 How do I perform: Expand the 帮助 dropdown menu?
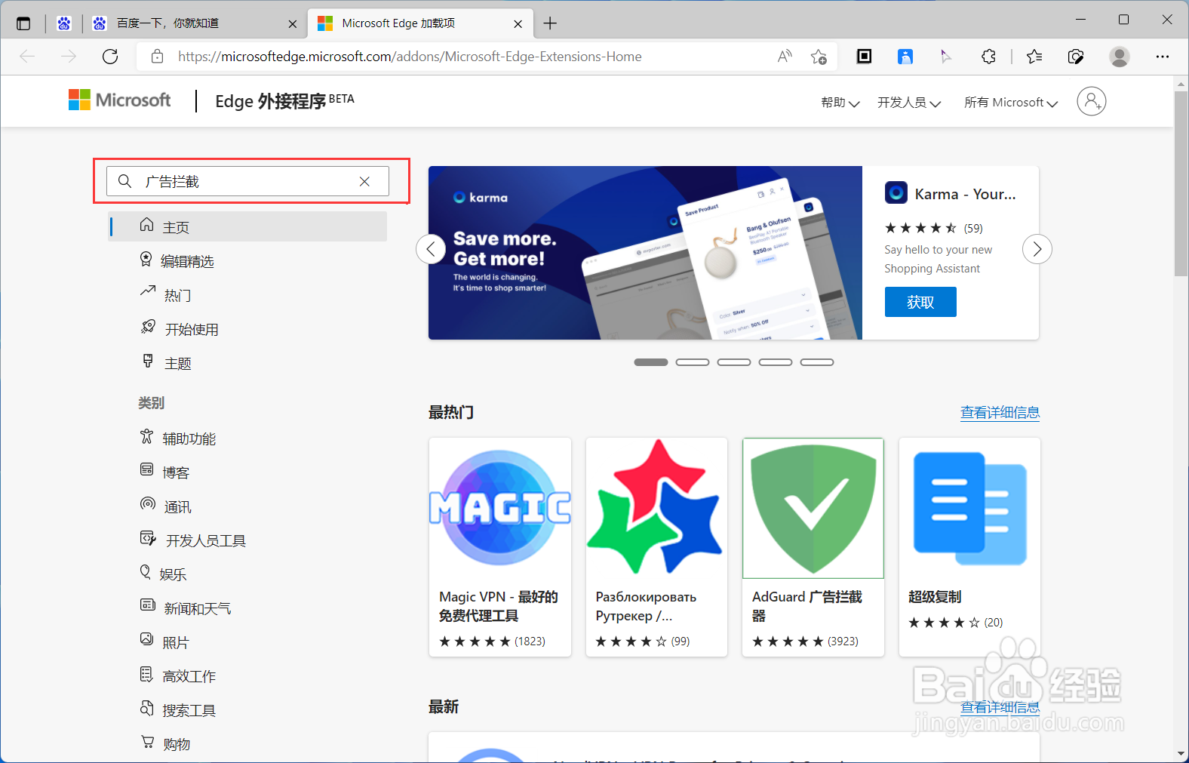point(840,103)
